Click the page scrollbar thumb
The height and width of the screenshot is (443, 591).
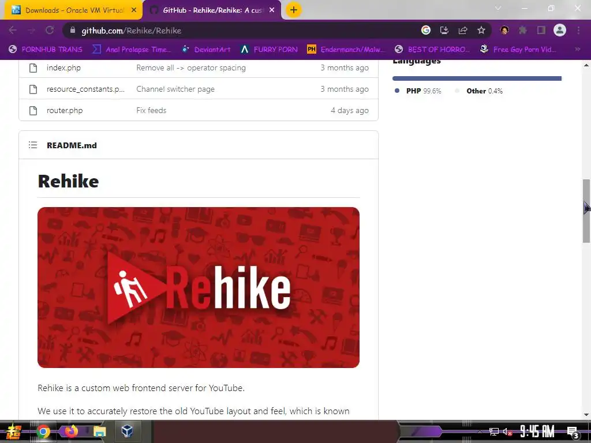click(x=586, y=211)
